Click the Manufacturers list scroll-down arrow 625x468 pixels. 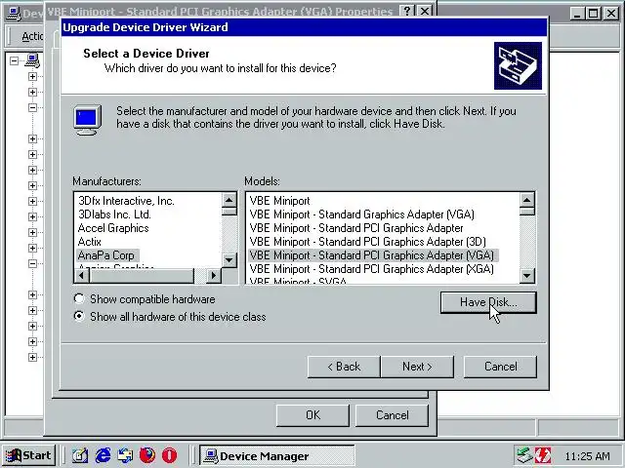point(229,260)
